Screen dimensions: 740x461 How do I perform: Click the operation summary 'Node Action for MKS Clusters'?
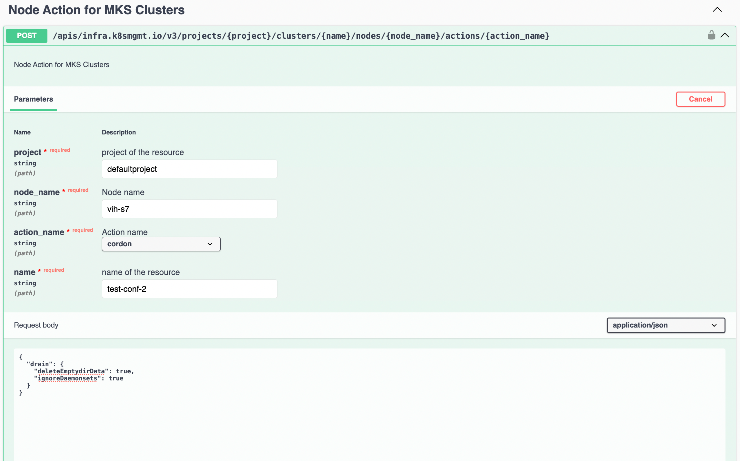coord(62,64)
